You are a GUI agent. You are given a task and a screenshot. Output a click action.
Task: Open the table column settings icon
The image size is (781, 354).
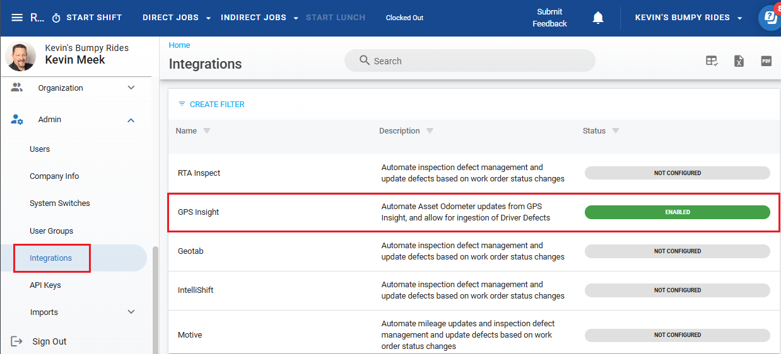712,61
